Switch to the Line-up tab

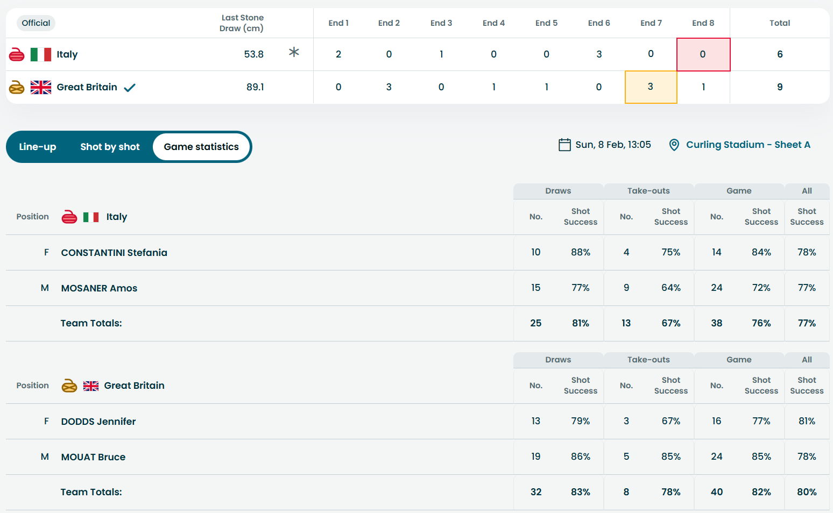coord(38,147)
